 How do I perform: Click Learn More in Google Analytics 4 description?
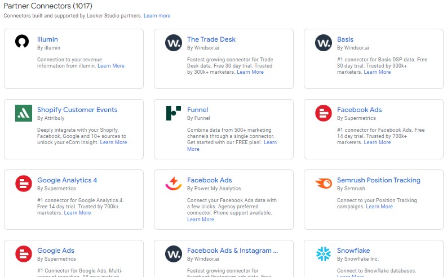(77, 213)
